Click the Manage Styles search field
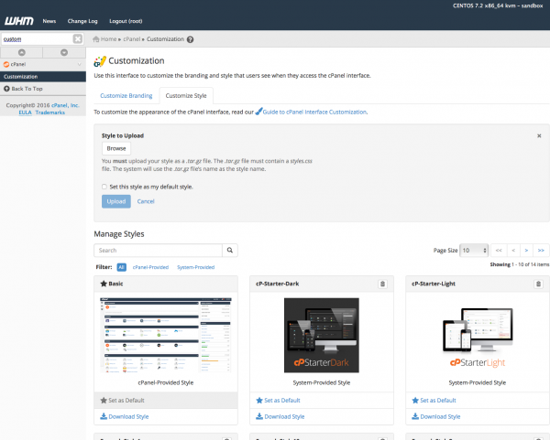The height and width of the screenshot is (440, 550). tap(158, 251)
